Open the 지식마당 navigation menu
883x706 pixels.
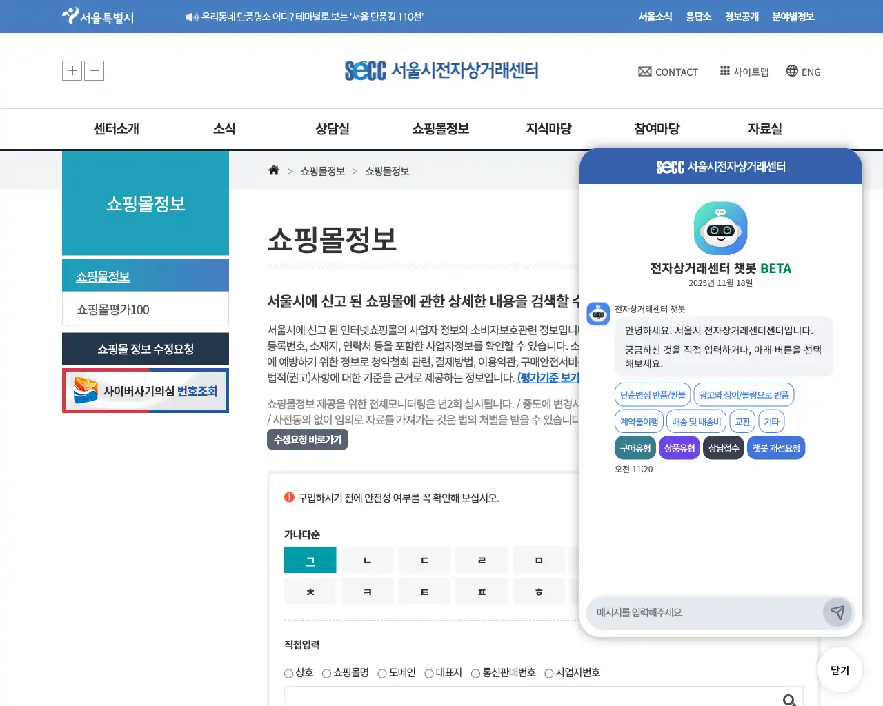(x=548, y=128)
